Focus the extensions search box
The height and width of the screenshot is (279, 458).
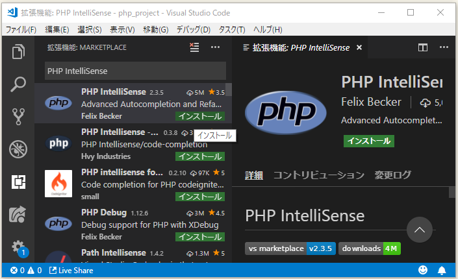click(135, 71)
